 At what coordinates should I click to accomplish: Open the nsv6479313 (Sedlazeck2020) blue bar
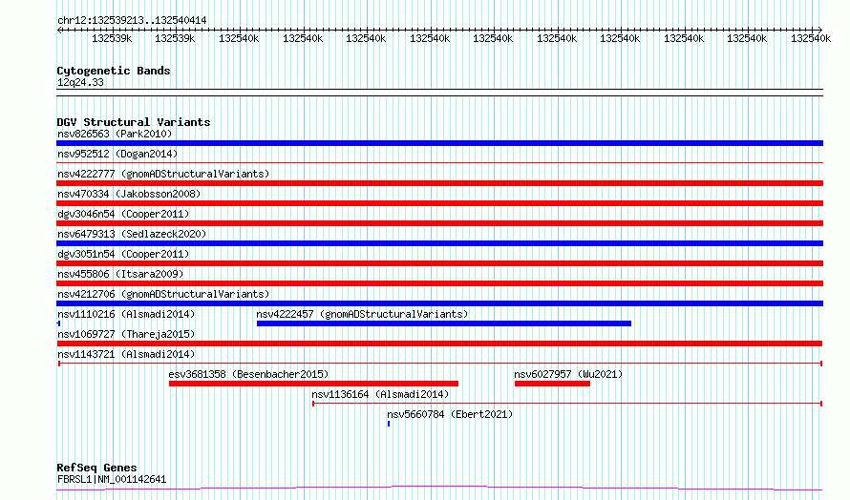coord(439,243)
